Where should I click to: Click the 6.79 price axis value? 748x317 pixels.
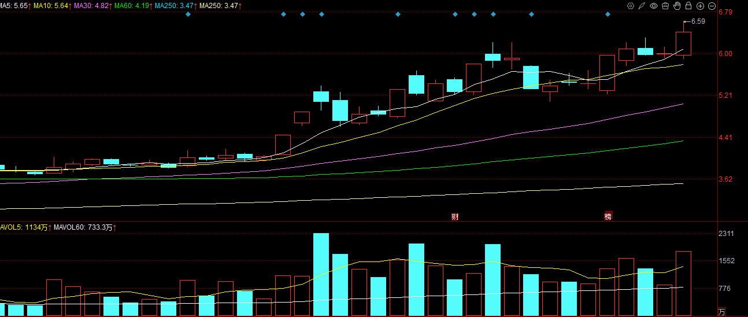pos(725,12)
